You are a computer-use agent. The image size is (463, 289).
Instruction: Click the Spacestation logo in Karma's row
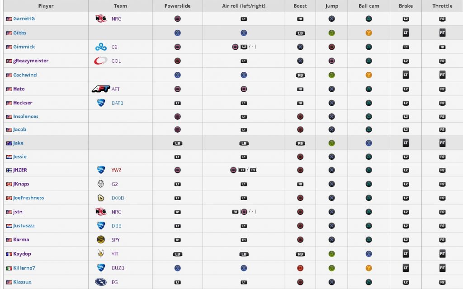[x=101, y=239]
